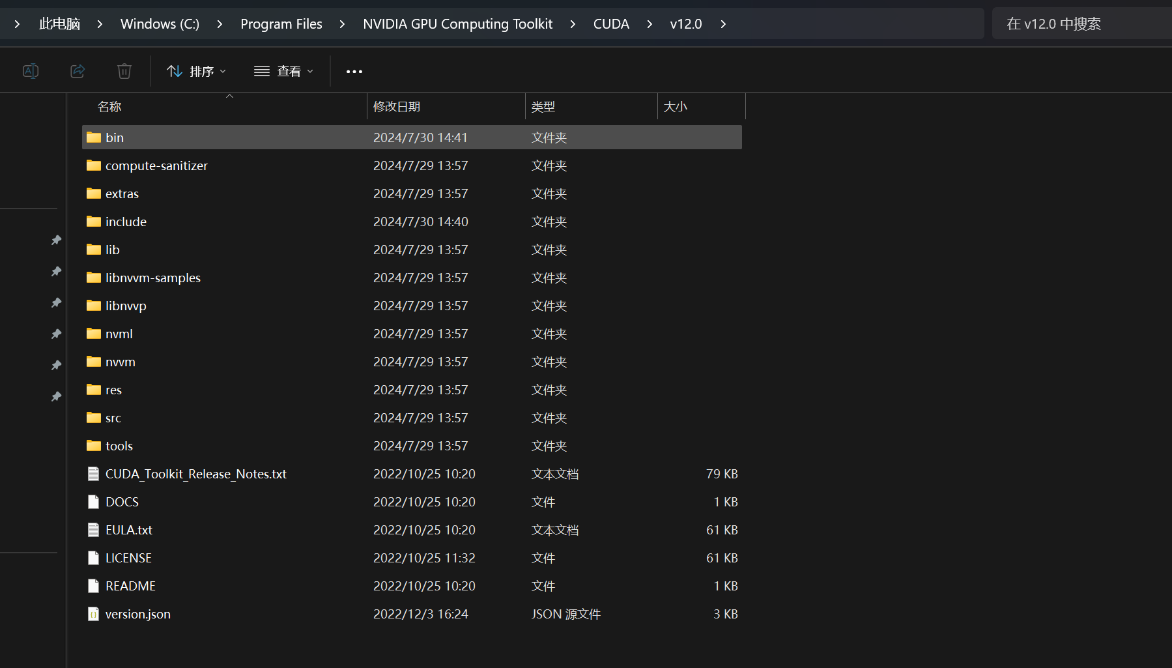The image size is (1172, 668).
Task: Click Windows (C:) breadcrumb
Action: [x=160, y=24]
